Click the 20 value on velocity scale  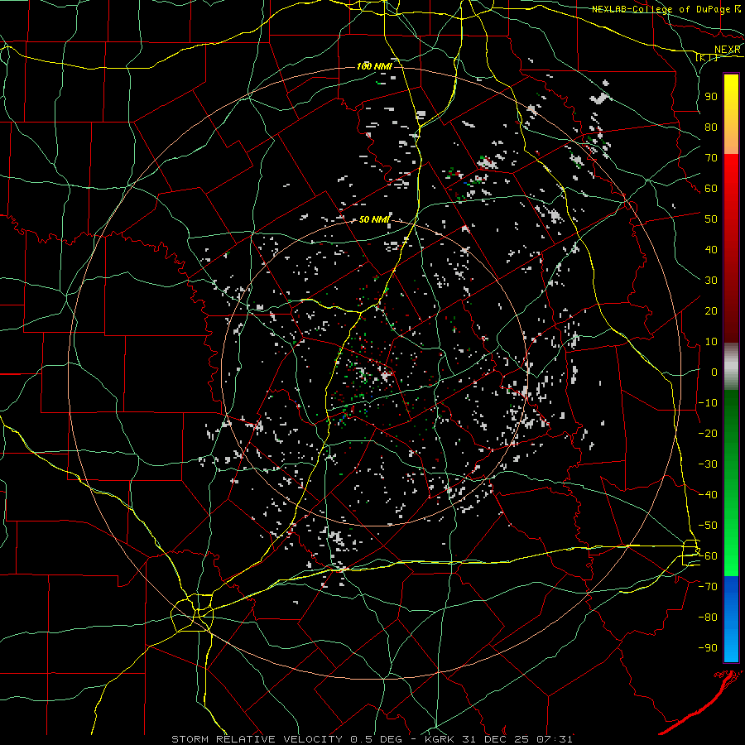point(711,311)
